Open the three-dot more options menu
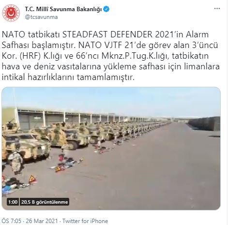The width and height of the screenshot is (228, 225). pos(217,9)
